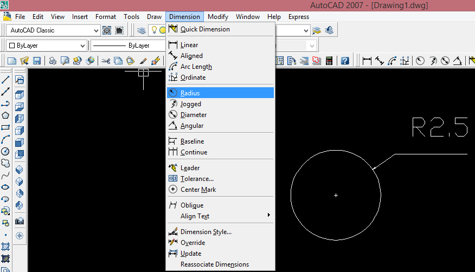Click the Markup Set Manager icon
Image resolution: width=475 pixels, height=272 pixels.
[x=316, y=61]
